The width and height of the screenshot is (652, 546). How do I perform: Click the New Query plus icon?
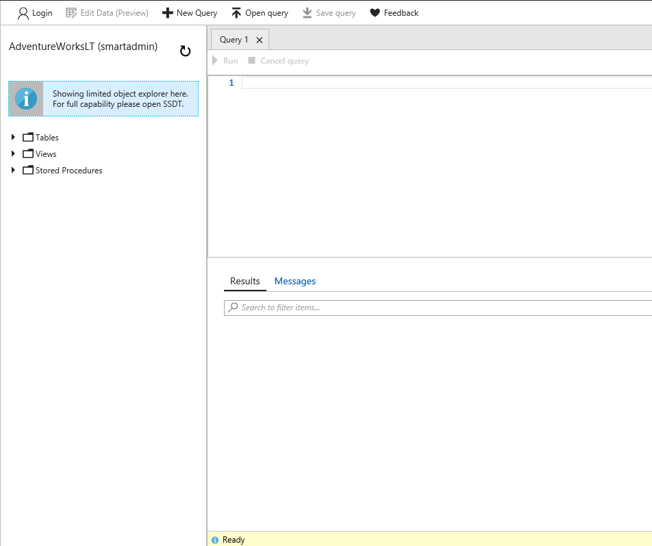point(167,13)
